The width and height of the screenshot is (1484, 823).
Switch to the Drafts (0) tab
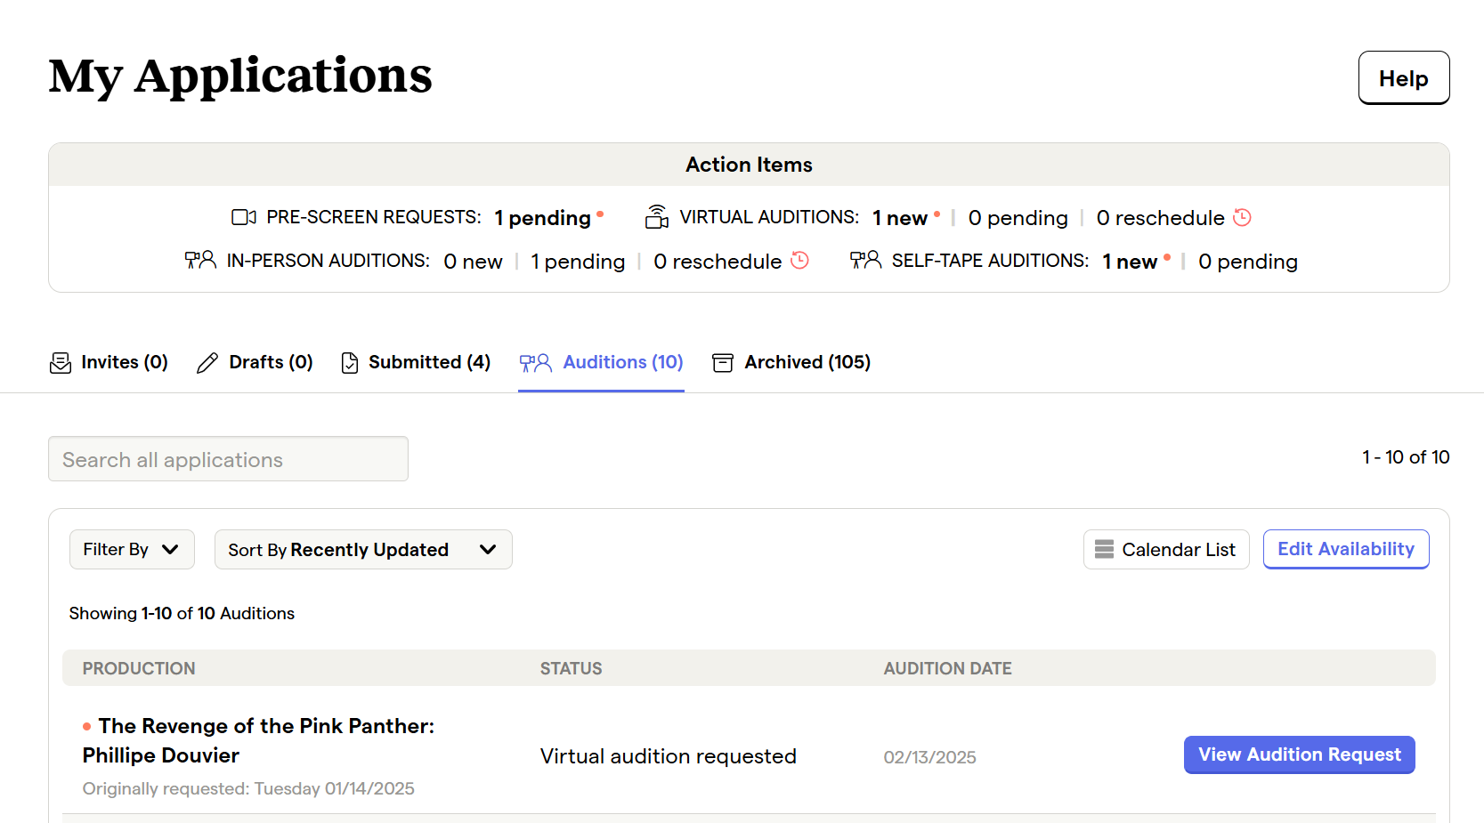(x=255, y=362)
